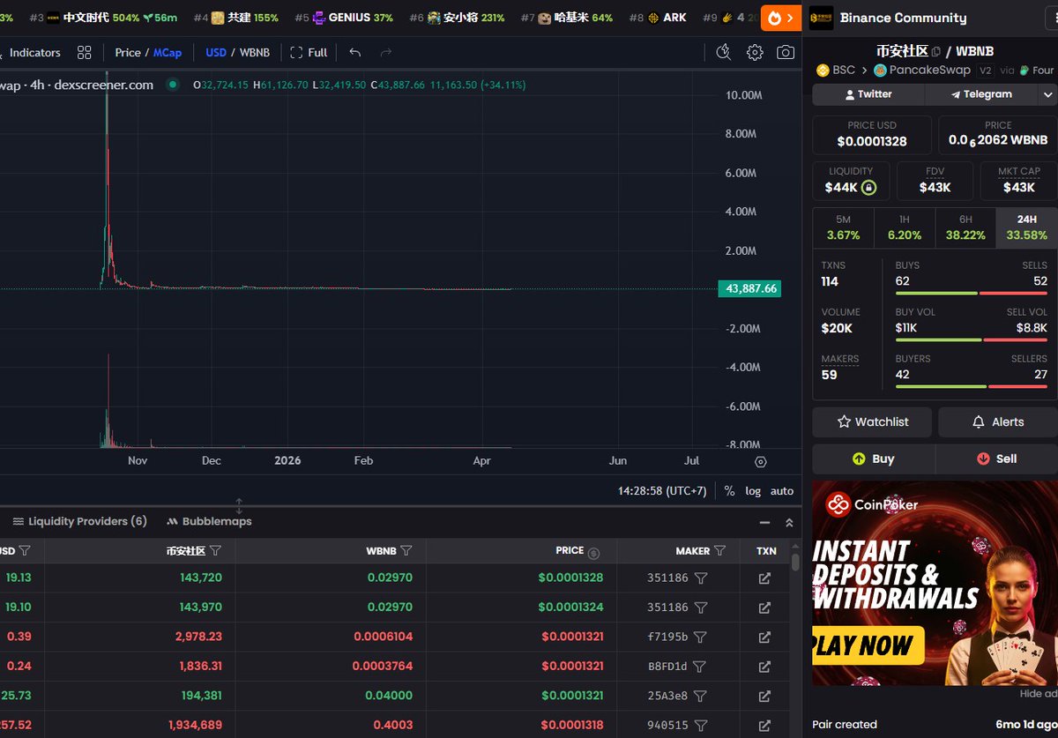The image size is (1058, 738).
Task: Open chart settings gear icon
Action: [755, 53]
